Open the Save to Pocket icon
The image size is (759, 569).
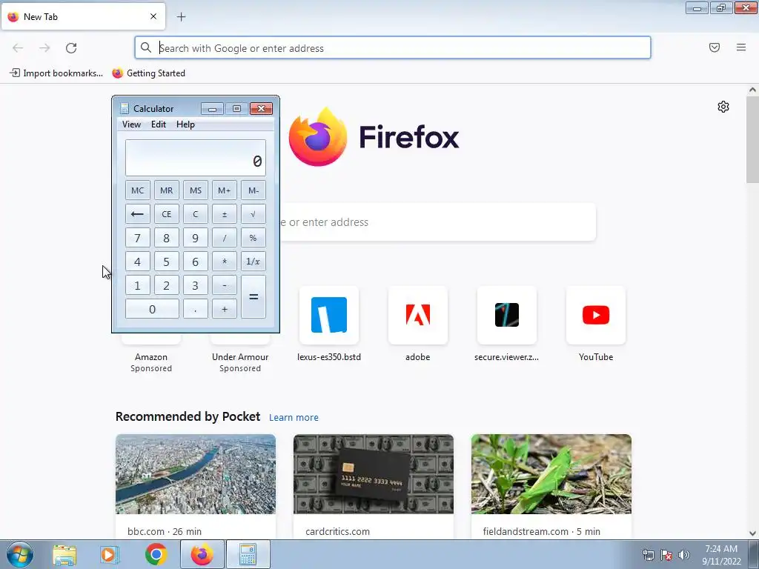click(715, 47)
